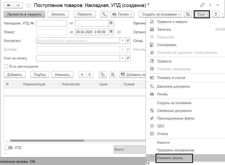
Task: Move table row up with arrow icon
Action: click(x=82, y=75)
